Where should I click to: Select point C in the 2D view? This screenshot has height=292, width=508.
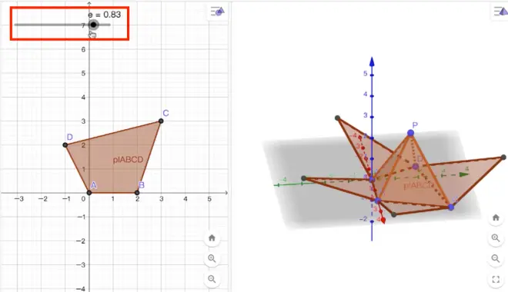click(161, 121)
